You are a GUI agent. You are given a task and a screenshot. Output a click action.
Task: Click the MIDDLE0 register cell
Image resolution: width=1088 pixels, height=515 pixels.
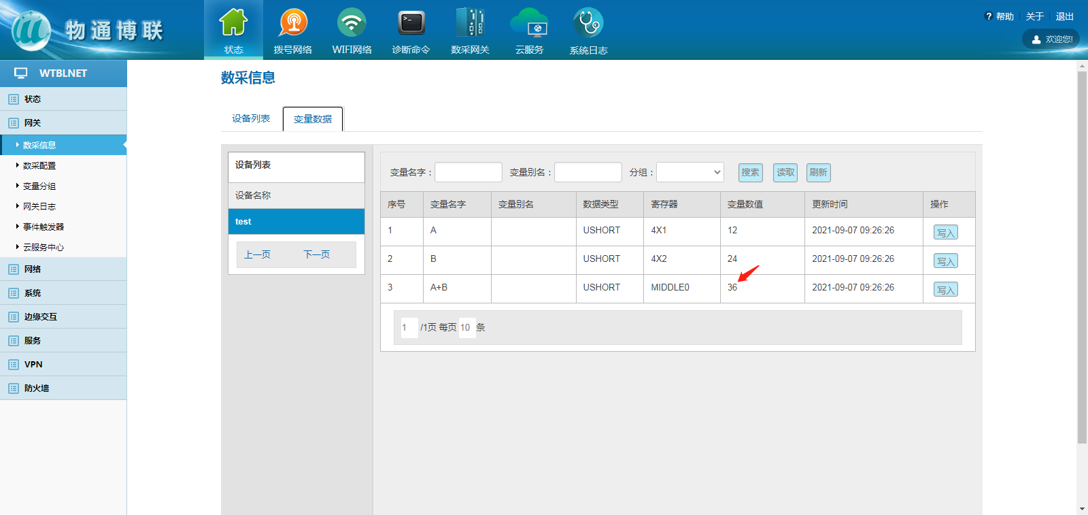coord(682,288)
